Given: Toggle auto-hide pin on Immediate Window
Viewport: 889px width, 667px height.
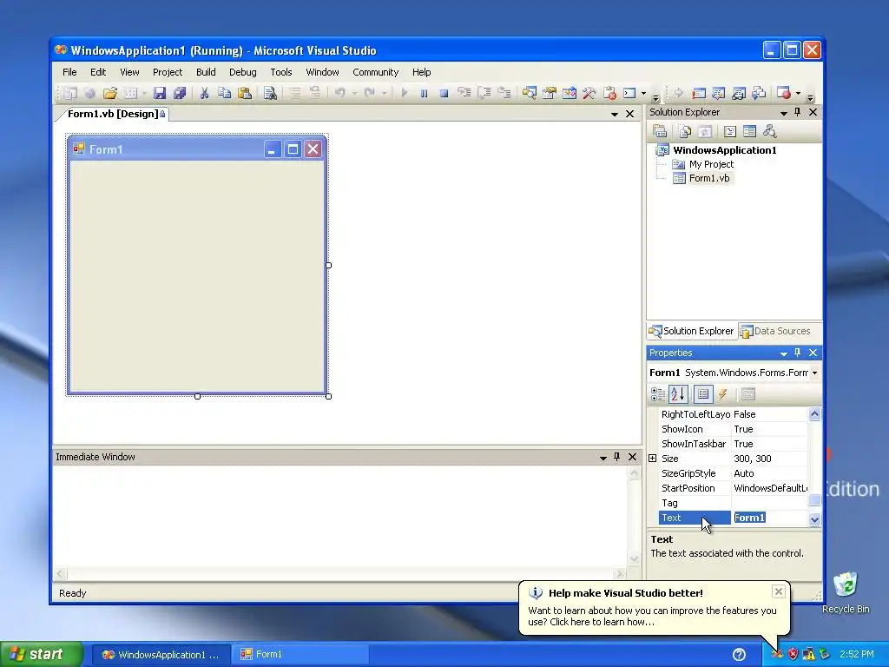Looking at the screenshot, I should pyautogui.click(x=617, y=457).
